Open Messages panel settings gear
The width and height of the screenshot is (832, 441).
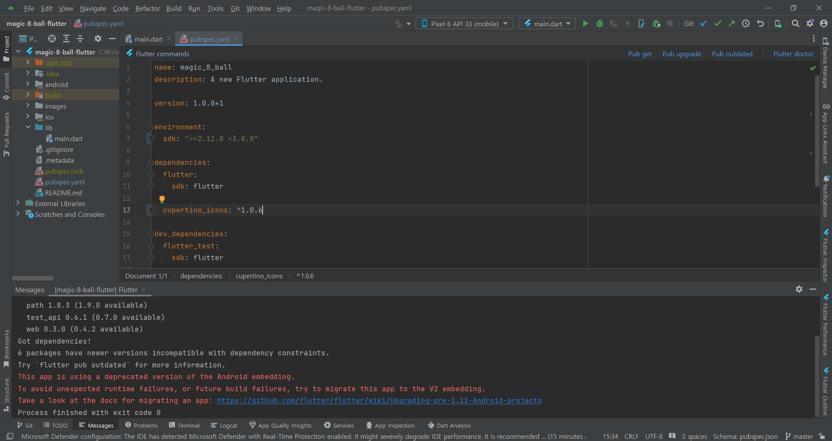[799, 289]
